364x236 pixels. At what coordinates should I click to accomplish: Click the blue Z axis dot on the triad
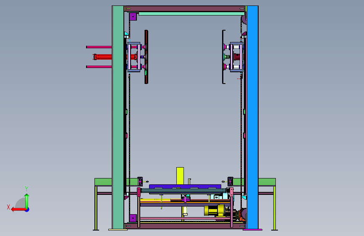click(x=27, y=210)
